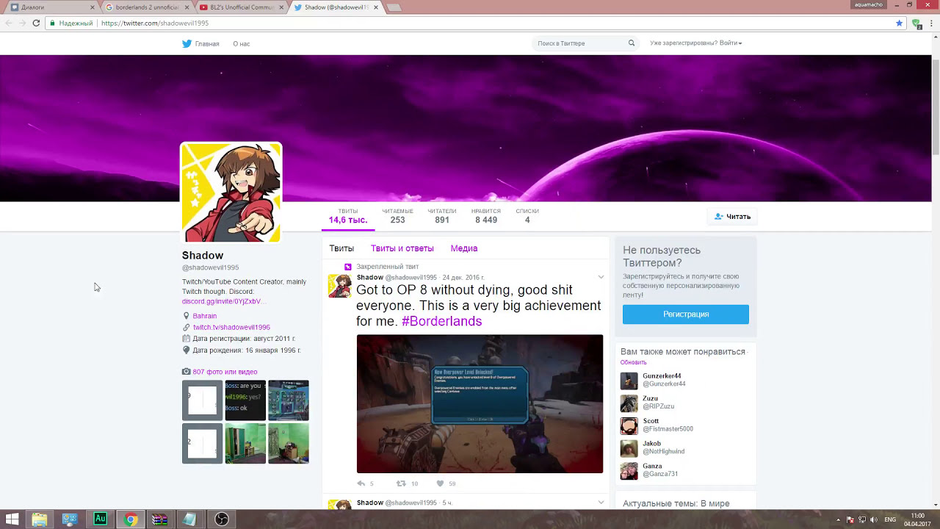This screenshot has height=529, width=940.
Task: Open File Explorer from the taskbar
Action: tap(40, 519)
